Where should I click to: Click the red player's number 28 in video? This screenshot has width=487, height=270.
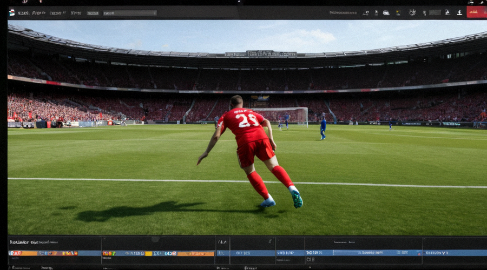click(247, 120)
